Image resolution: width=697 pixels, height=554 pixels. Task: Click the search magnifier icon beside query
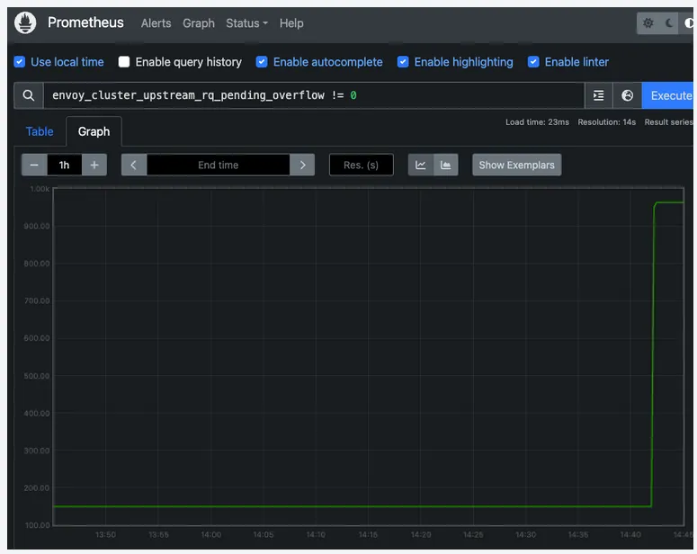pyautogui.click(x=29, y=95)
